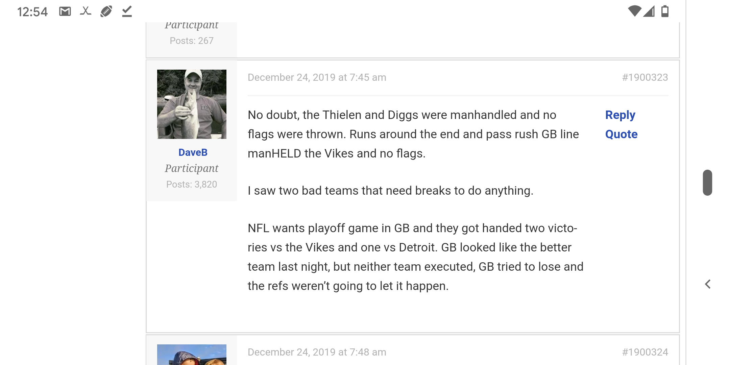Open DaveB's profile via username link
The height and width of the screenshot is (365, 730).
pyautogui.click(x=193, y=152)
